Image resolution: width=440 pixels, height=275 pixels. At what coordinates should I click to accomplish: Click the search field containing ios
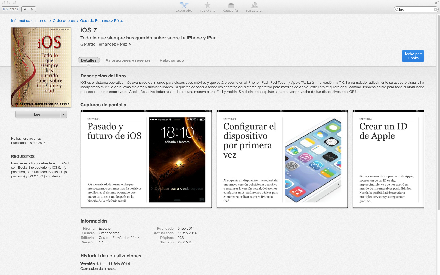click(x=416, y=10)
